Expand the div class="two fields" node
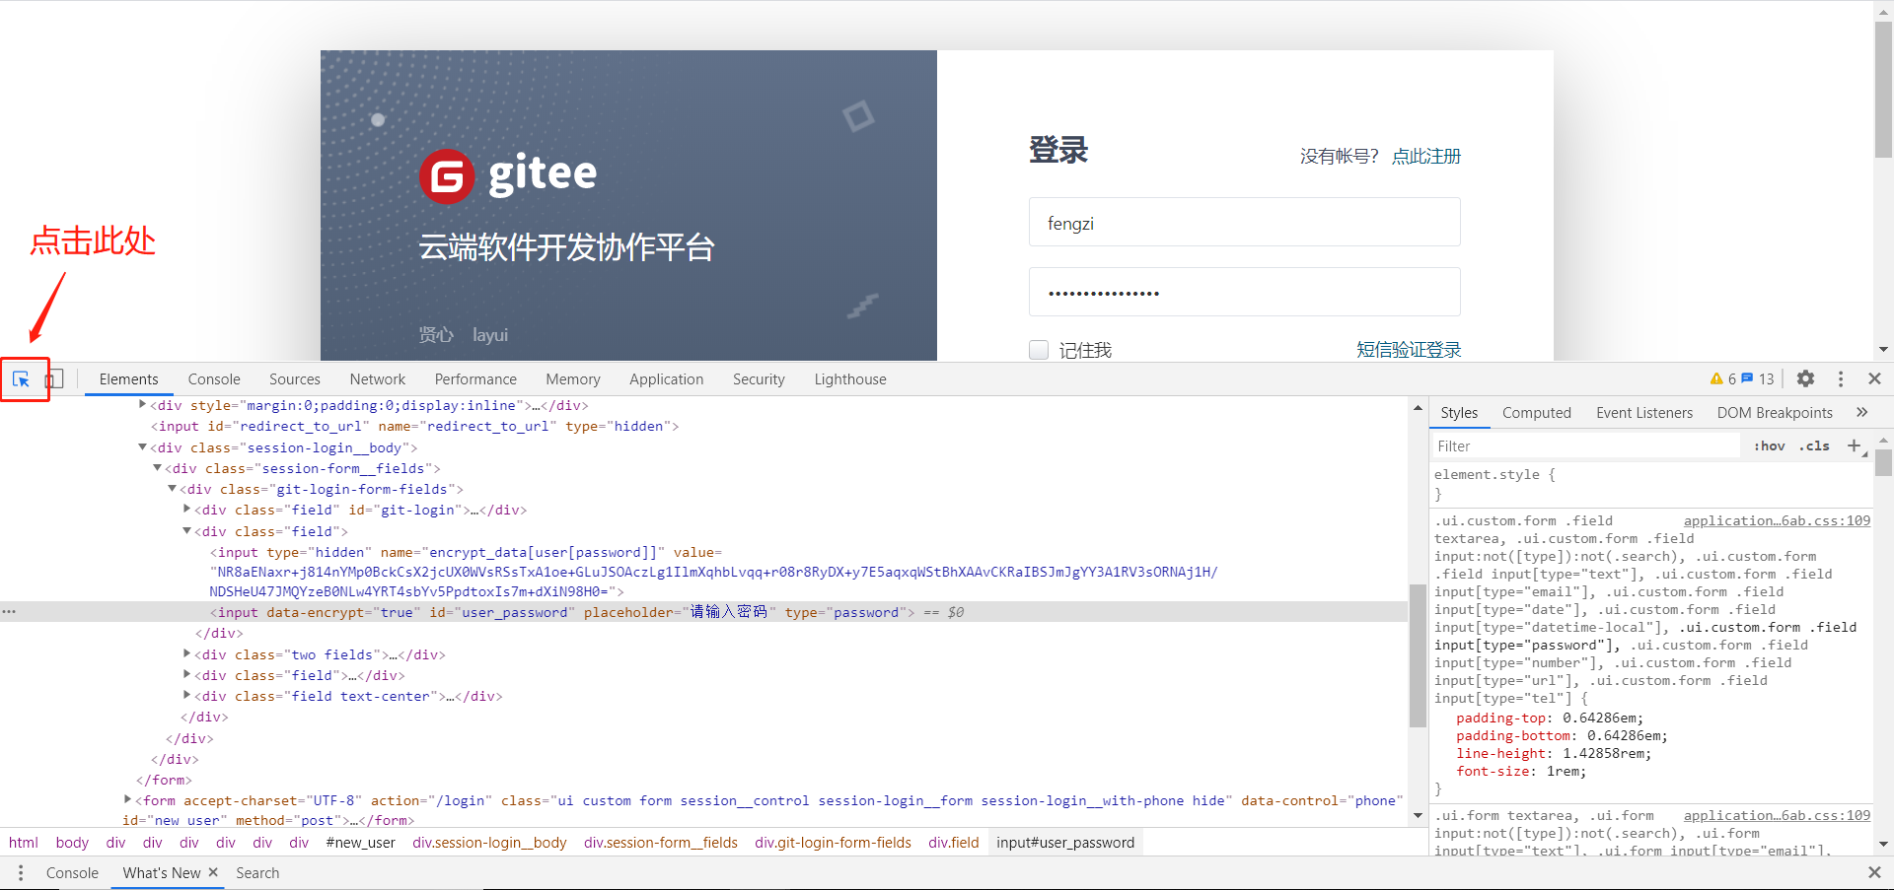This screenshot has height=890, width=1894. click(186, 653)
